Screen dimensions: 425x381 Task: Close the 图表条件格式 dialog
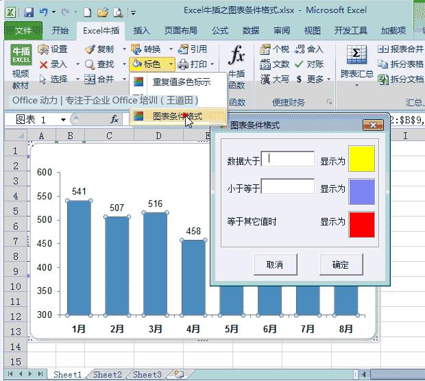(x=373, y=125)
